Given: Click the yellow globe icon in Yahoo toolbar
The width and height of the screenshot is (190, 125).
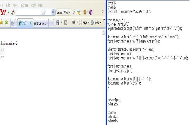Looking at the screenshot, I should 85,12.
